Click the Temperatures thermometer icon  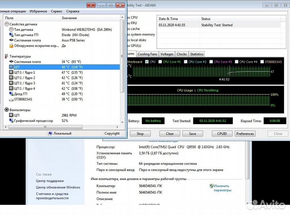coord(6,56)
